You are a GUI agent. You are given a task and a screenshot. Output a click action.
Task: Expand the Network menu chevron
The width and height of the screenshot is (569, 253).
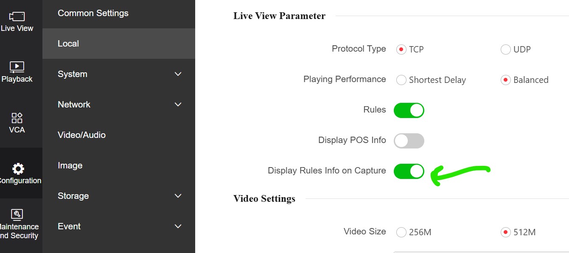tap(178, 104)
